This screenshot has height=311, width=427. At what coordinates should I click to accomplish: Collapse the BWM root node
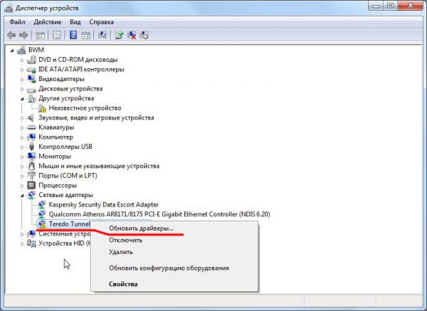[x=11, y=51]
